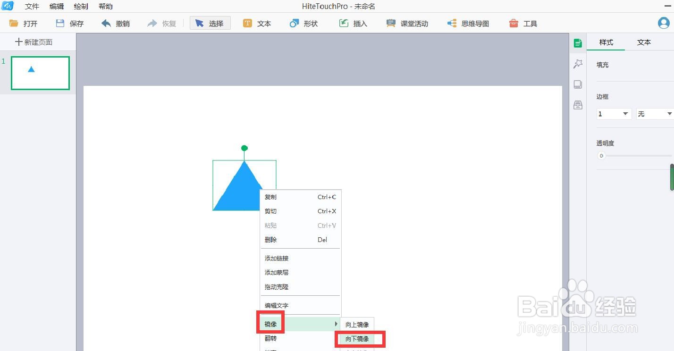Click the 撤销 undo icon

115,23
